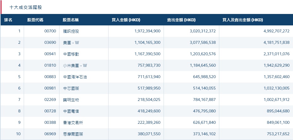Click sell amount 784,167,887
The height and width of the screenshot is (140, 293).
pyautogui.click(x=204, y=100)
